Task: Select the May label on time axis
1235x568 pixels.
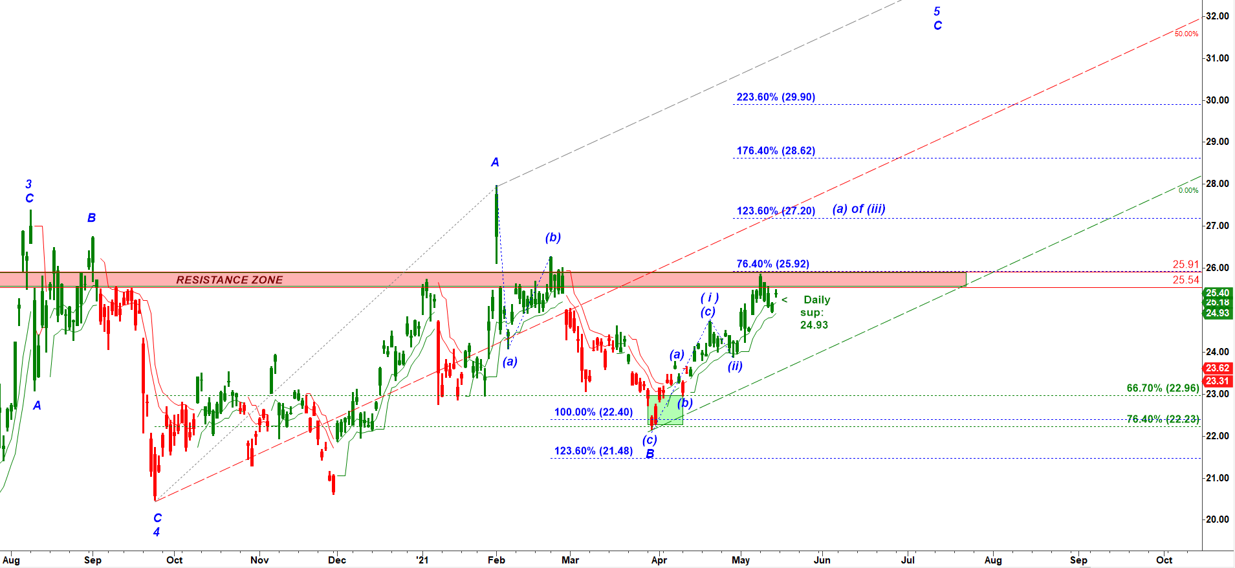Action: 741,560
